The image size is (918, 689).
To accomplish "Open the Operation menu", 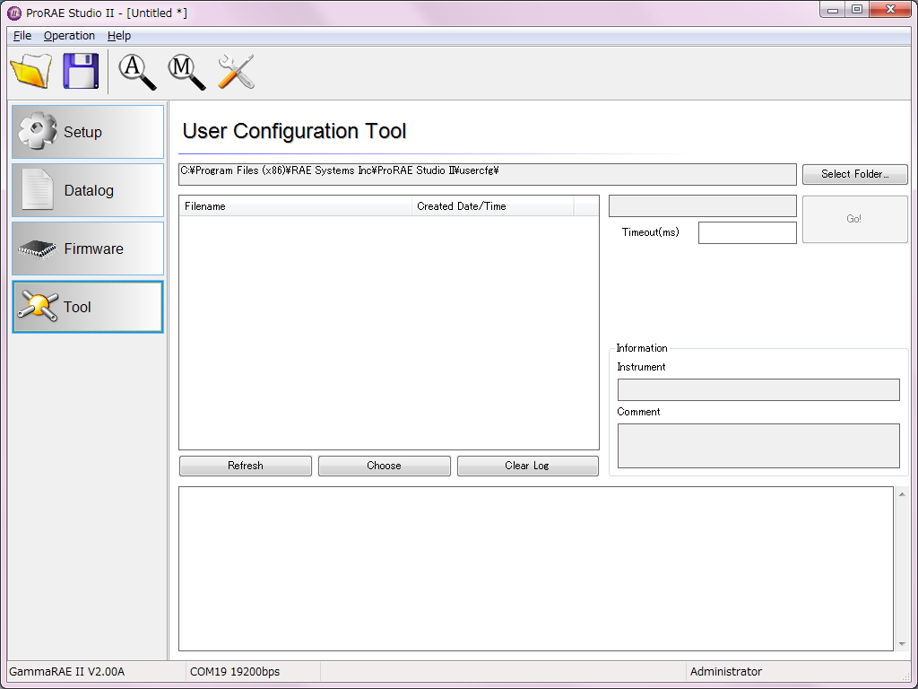I will (x=69, y=36).
